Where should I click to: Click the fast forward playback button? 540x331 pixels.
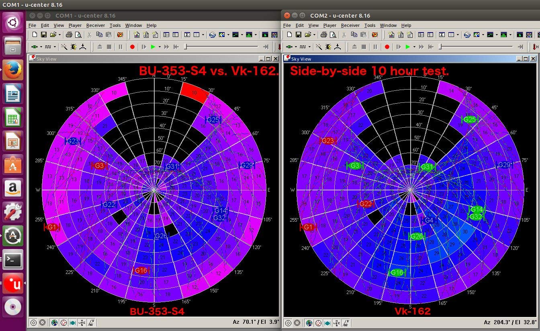coord(167,46)
